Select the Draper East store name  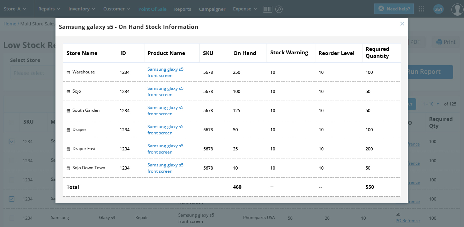84,149
